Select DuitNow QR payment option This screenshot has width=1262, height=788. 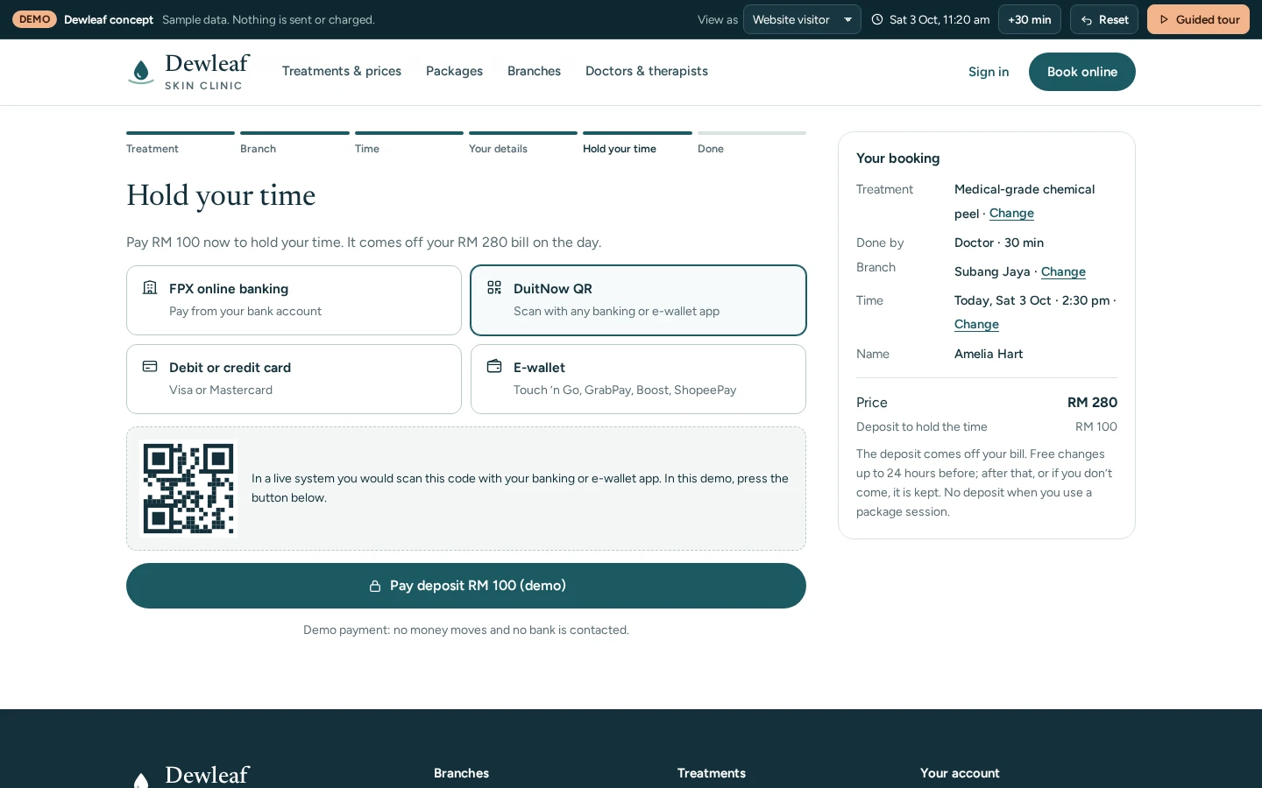[638, 300]
